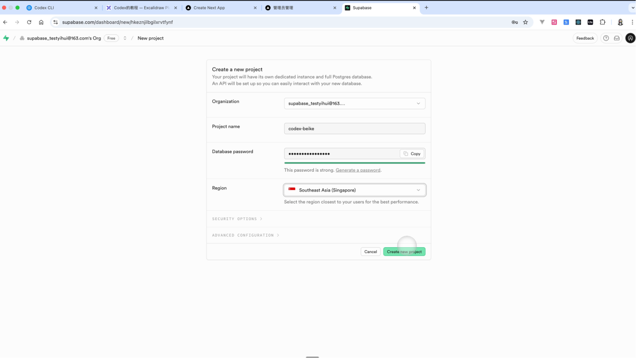The image size is (636, 358).
Task: Click the Project name input field
Action: coord(354,129)
